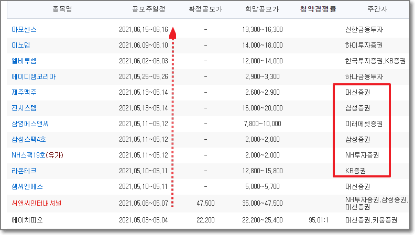Open the 삼영에스앤씨 stock link
The width and height of the screenshot is (415, 235).
30,124
